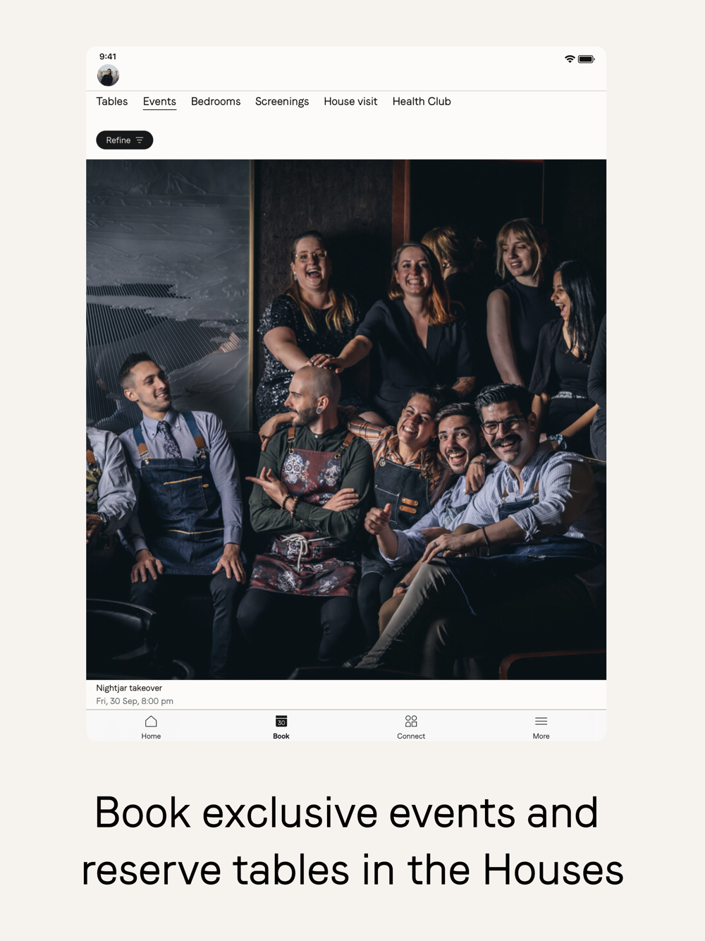The height and width of the screenshot is (941, 705).
Task: Open the profile avatar photo
Action: [x=108, y=75]
